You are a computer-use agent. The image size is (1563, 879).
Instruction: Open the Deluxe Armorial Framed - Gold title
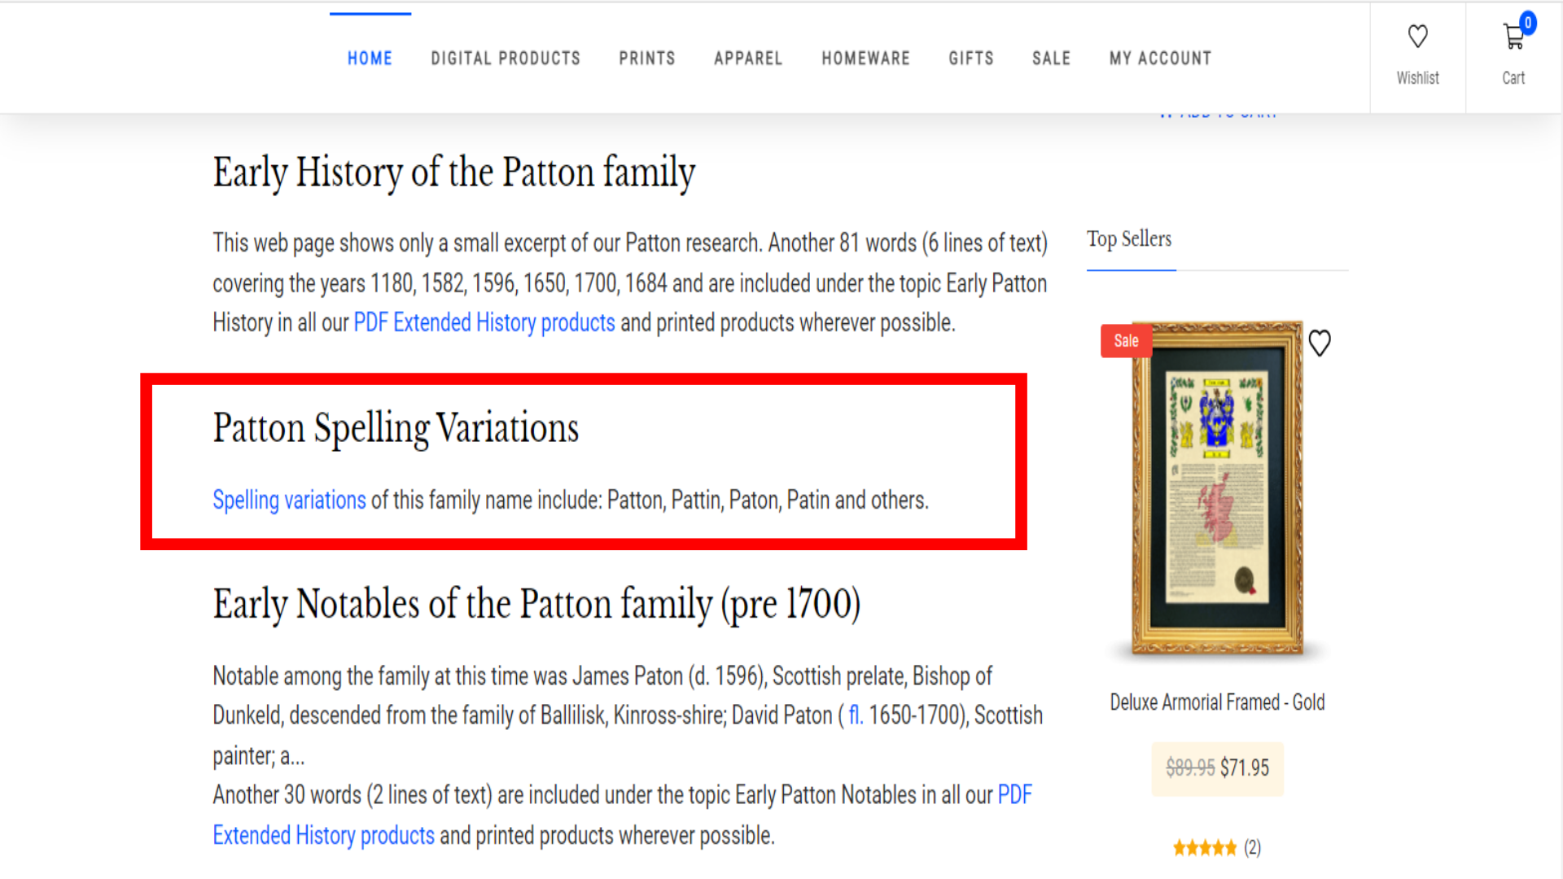(1217, 702)
